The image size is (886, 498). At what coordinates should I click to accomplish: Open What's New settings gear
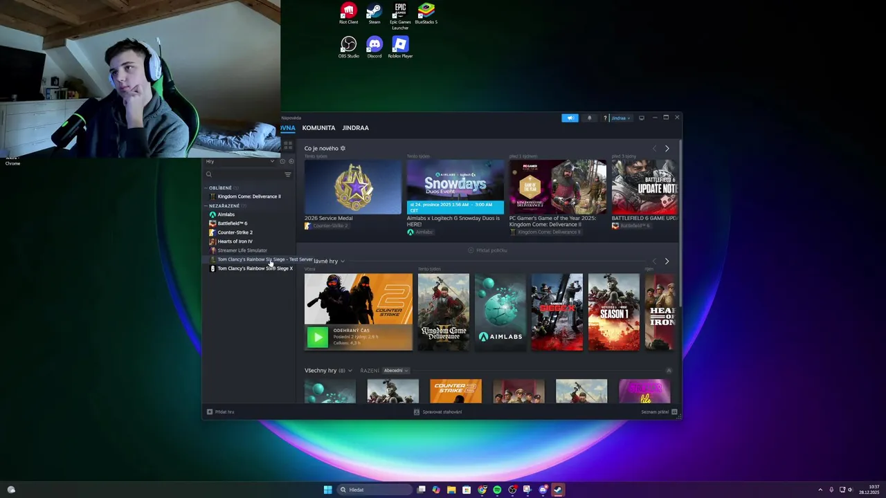point(343,148)
